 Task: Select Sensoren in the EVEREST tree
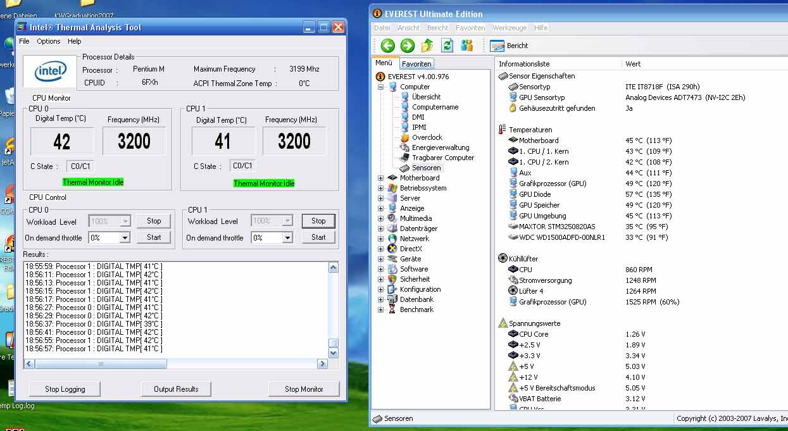[x=426, y=168]
